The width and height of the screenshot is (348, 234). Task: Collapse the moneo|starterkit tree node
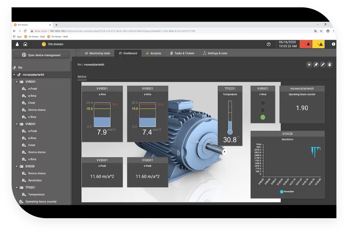[x=14, y=75]
